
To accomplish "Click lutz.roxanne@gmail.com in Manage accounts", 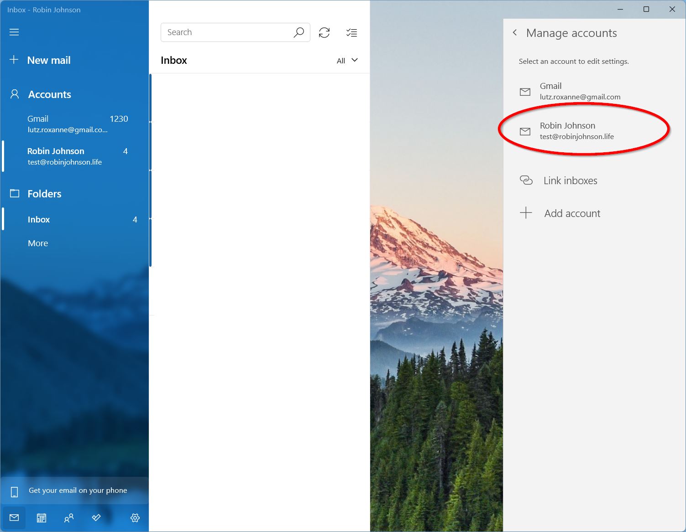I will [x=580, y=97].
